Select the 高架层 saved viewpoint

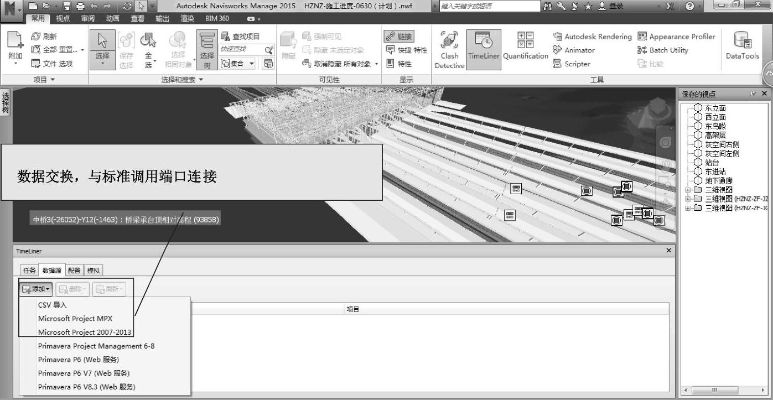pos(715,135)
